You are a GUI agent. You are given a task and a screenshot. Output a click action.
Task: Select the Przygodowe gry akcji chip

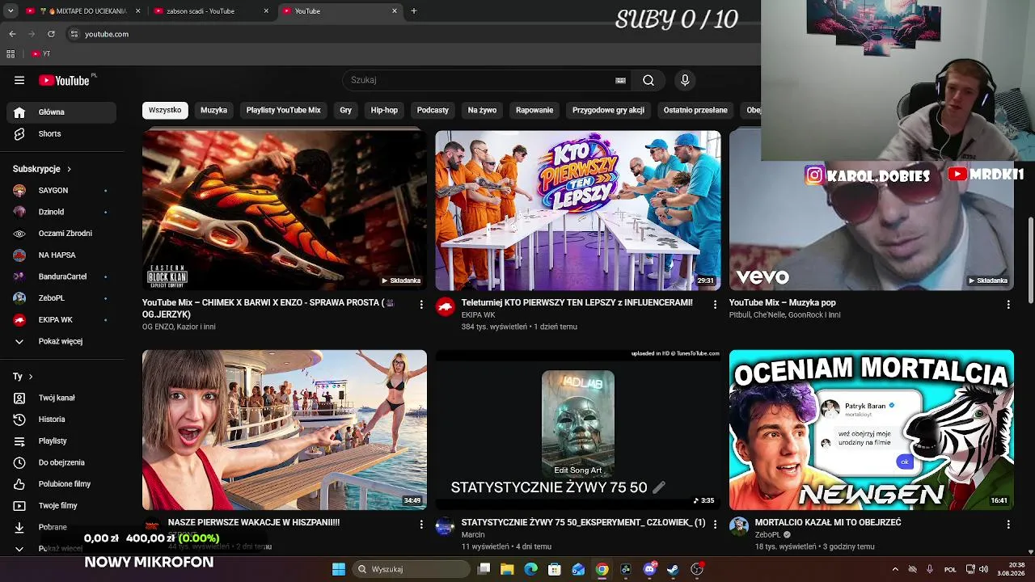coord(608,110)
